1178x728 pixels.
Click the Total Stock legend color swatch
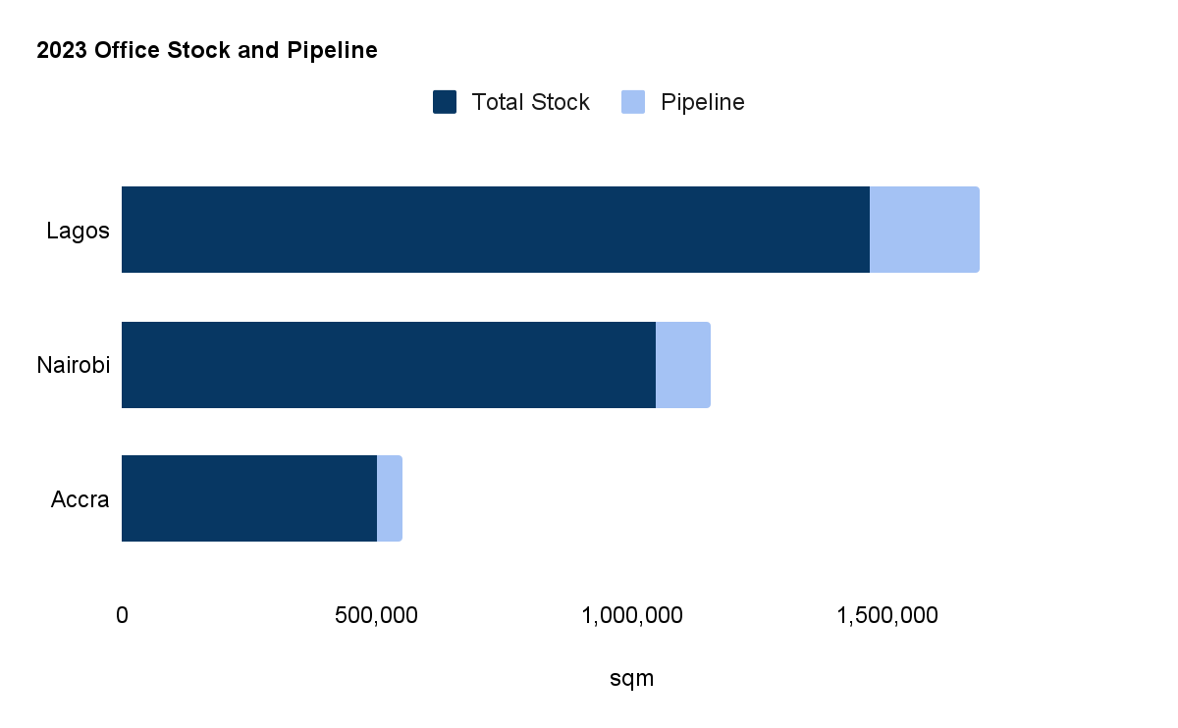[x=445, y=102]
